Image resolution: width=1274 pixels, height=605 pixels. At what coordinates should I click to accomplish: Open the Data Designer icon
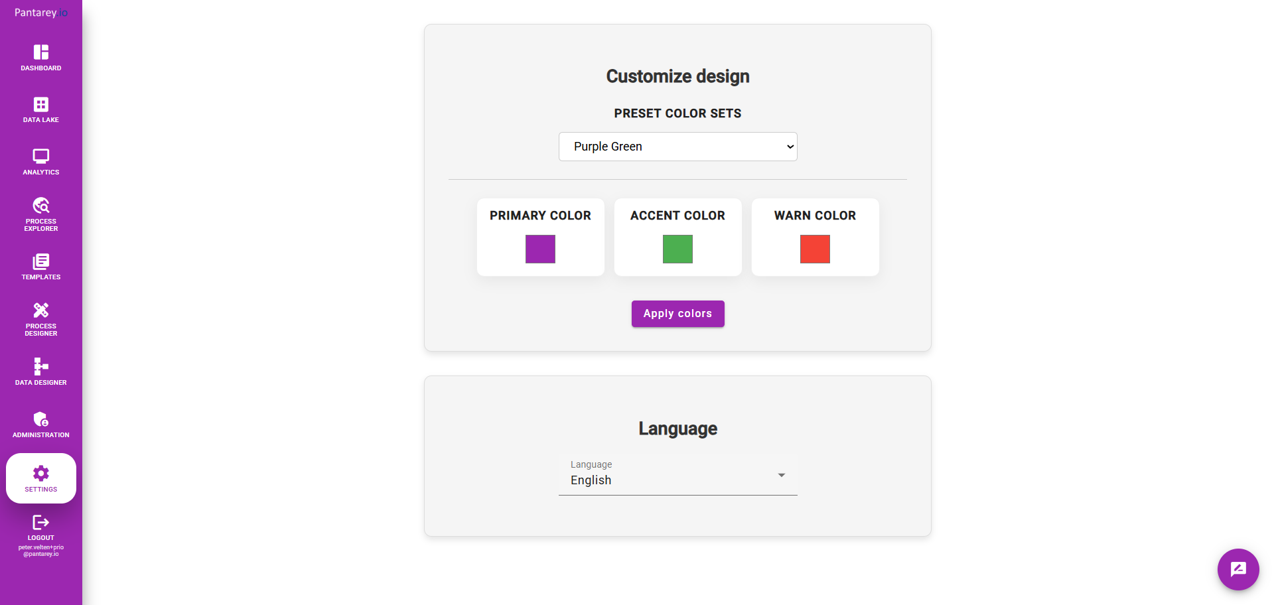[41, 367]
